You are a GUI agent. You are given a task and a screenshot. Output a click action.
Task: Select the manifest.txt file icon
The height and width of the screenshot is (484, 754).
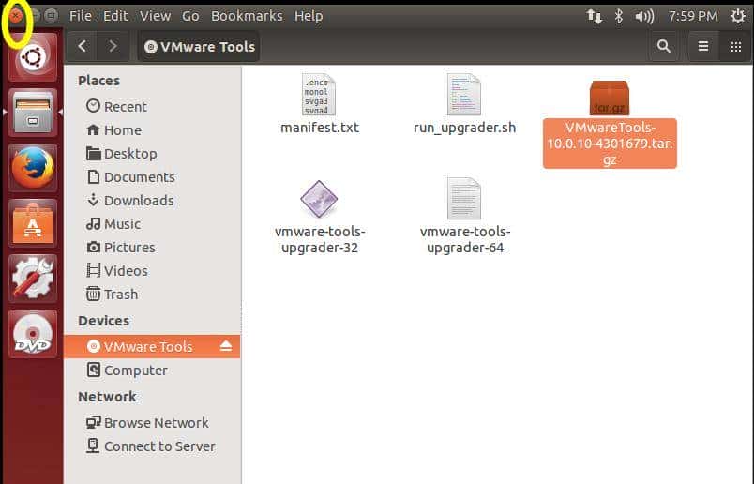[318, 95]
